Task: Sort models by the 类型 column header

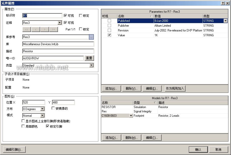Action: pyautogui.click(x=145, y=103)
